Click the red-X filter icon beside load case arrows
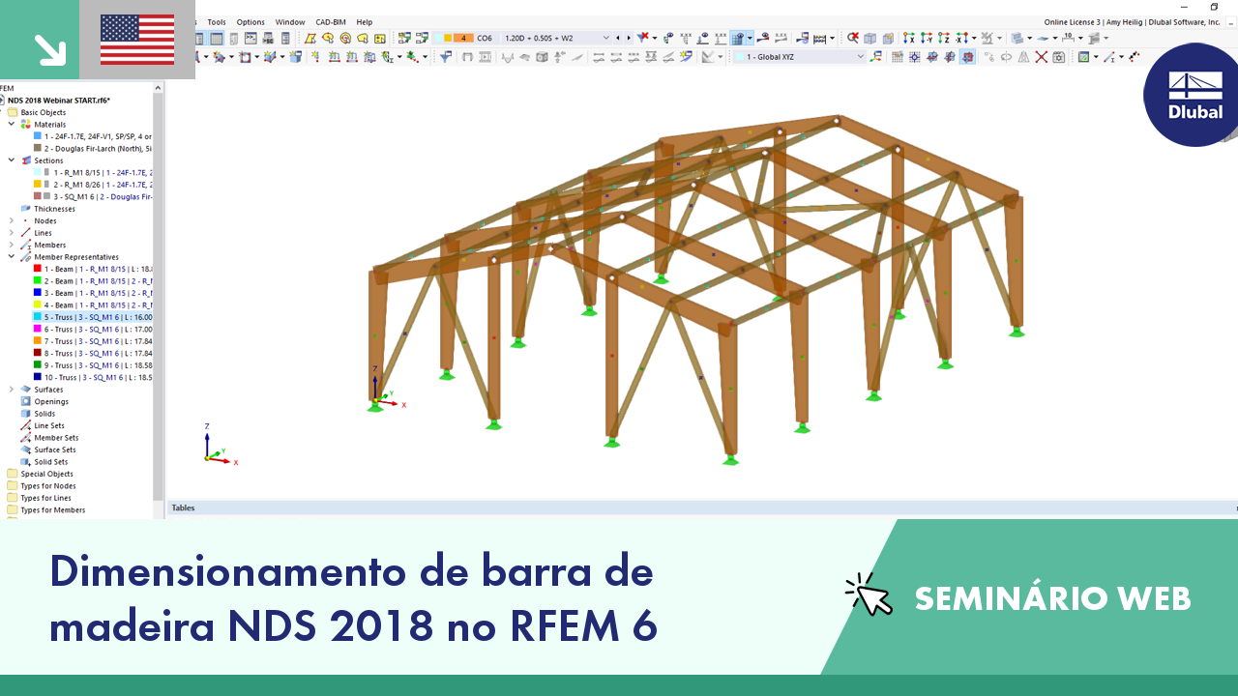This screenshot has width=1238, height=696. [x=642, y=38]
